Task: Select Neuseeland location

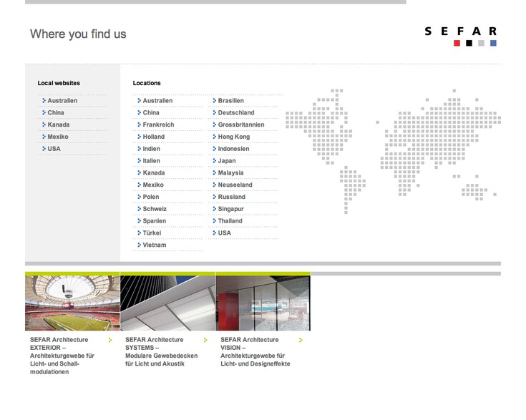Action: (235, 185)
